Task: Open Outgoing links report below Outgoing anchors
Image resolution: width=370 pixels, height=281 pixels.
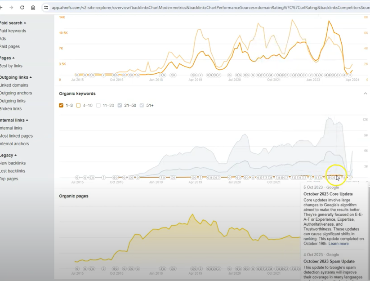Action: [x=13, y=101]
